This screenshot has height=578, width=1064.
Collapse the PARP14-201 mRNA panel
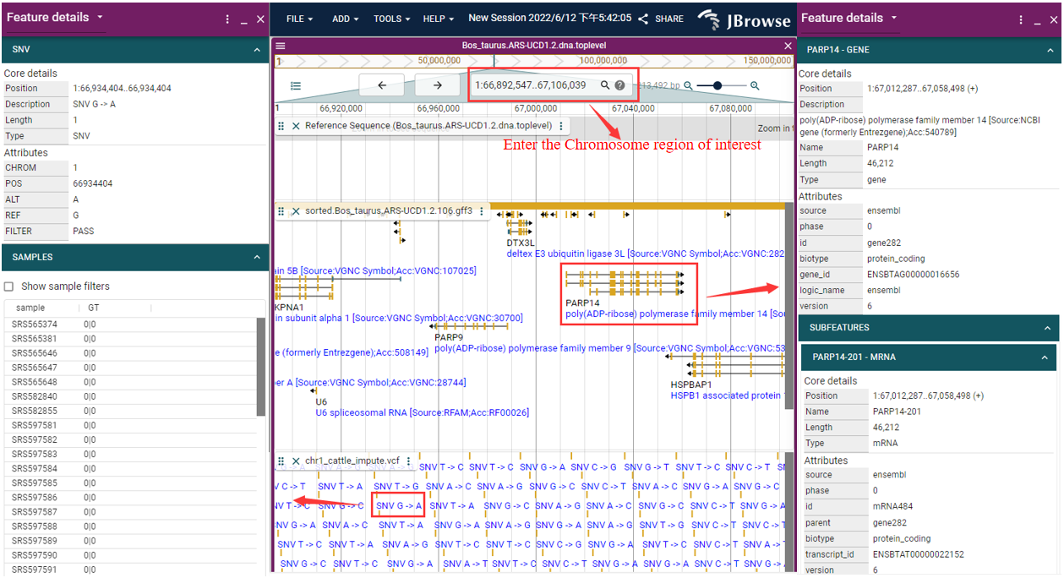(1043, 357)
